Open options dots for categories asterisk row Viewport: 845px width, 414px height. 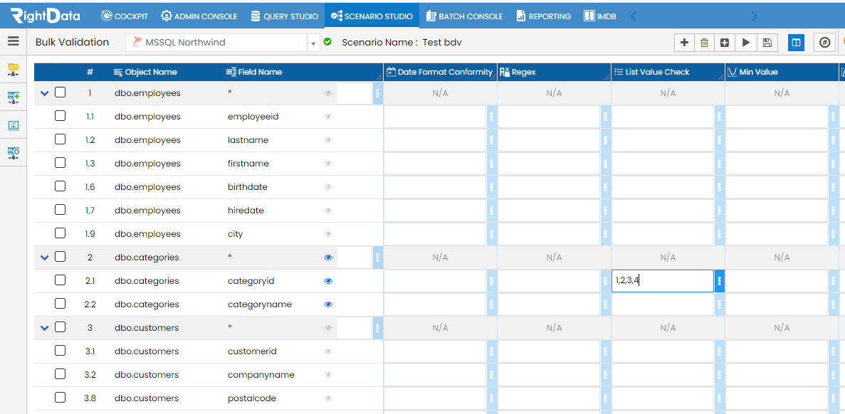click(x=378, y=258)
